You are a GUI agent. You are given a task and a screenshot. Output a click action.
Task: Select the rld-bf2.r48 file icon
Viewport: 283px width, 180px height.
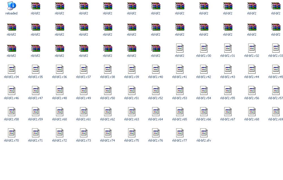(59, 90)
